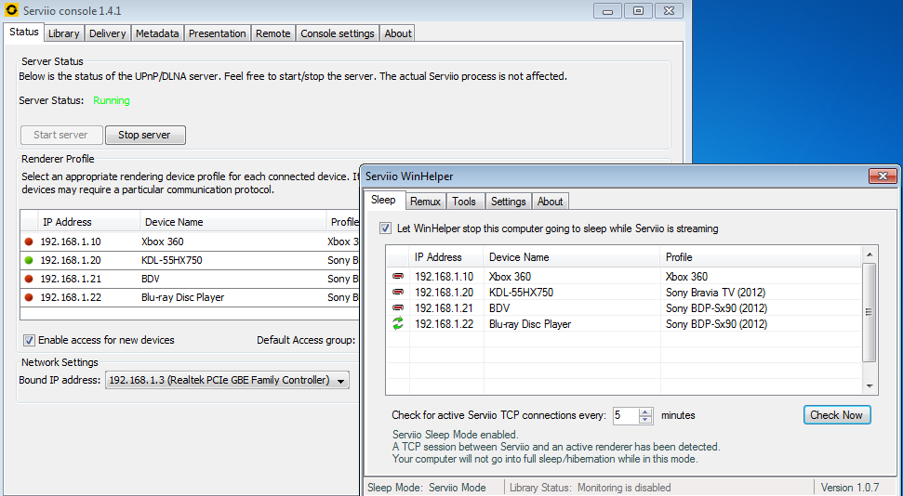Open the Console settings tab

pos(337,33)
